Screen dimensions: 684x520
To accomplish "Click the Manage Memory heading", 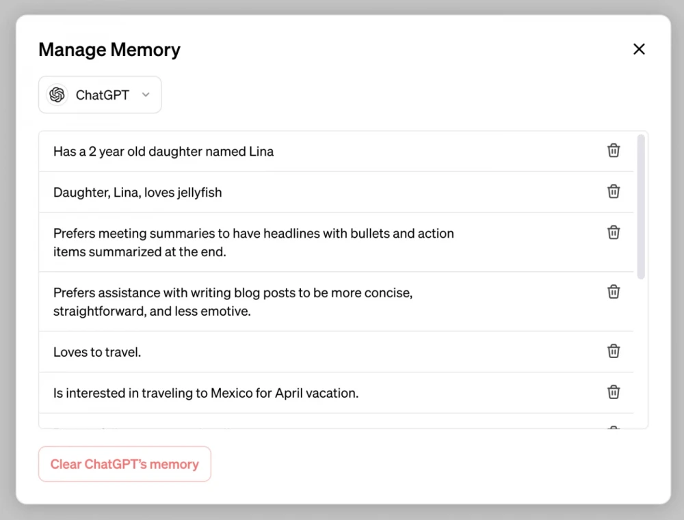I will [x=109, y=50].
